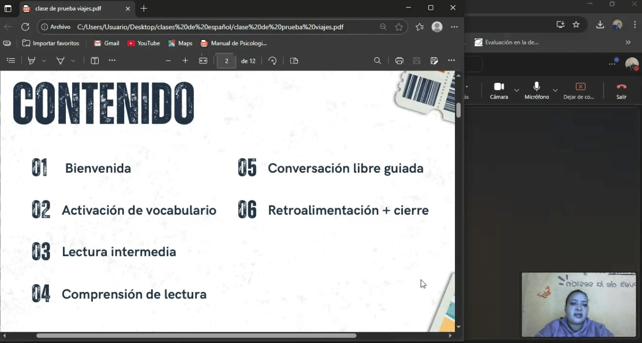Zoom out the PDF with minus button
This screenshot has height=343, width=642.
[x=168, y=61]
